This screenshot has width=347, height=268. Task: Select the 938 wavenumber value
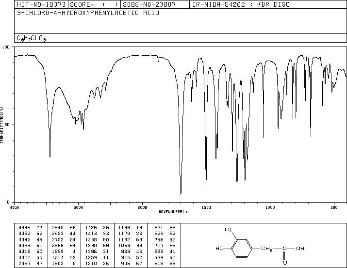click(x=126, y=252)
